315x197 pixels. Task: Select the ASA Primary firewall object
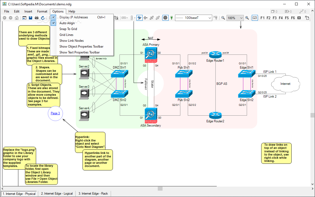click(x=151, y=55)
